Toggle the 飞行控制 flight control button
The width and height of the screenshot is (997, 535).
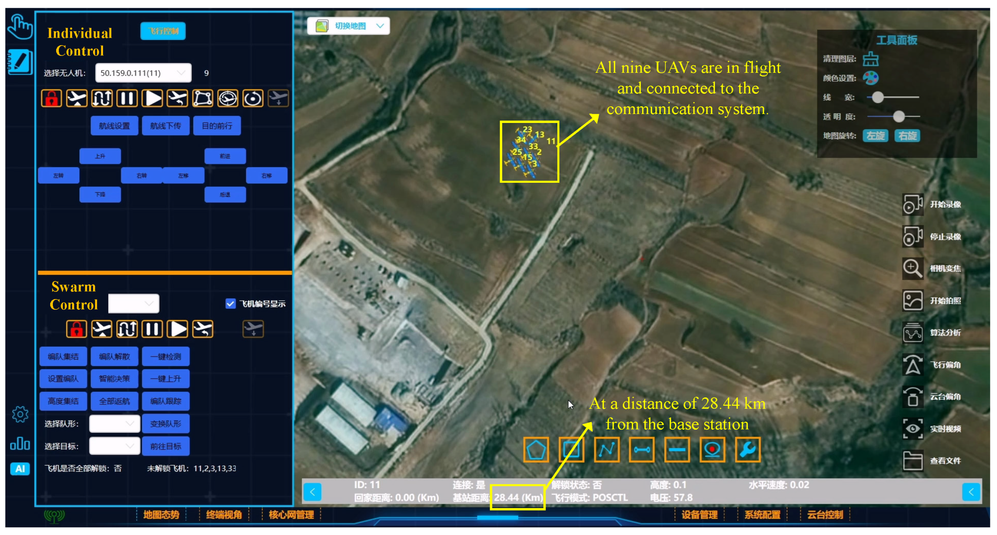[163, 31]
